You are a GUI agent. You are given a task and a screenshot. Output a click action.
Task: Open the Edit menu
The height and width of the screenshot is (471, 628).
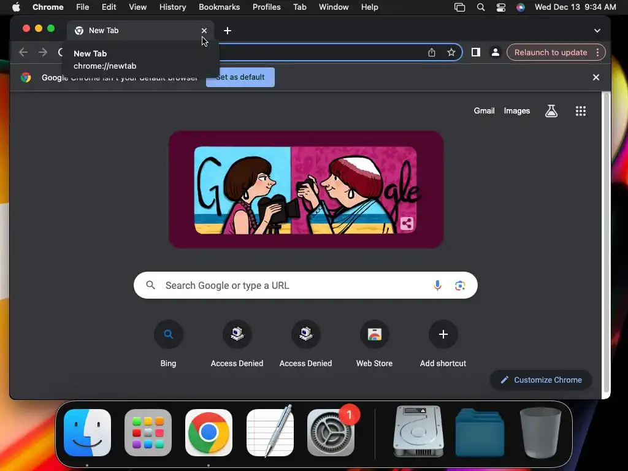coord(109,7)
